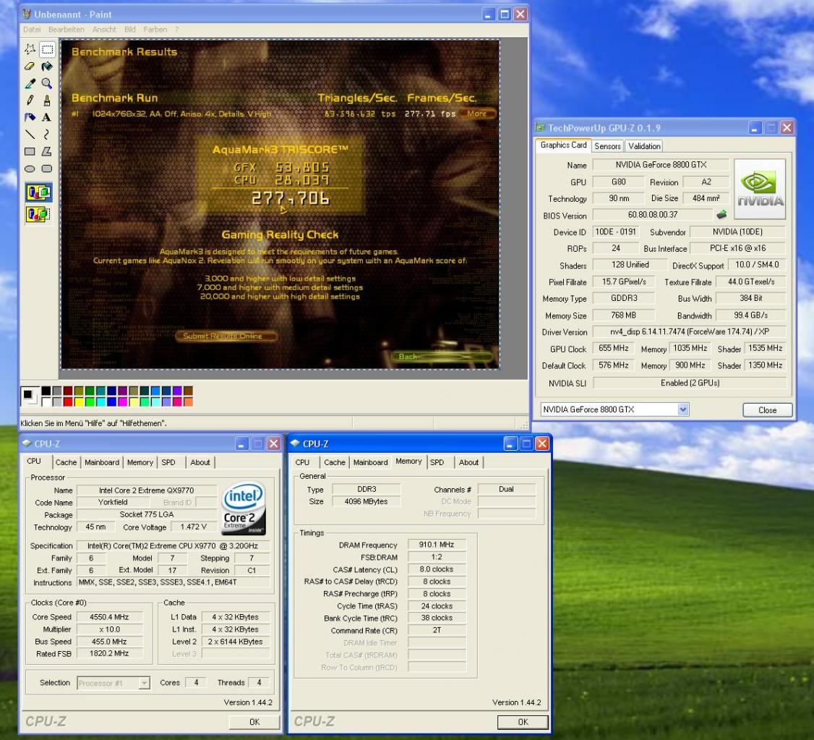Open Mainboard tab in left CPU-Z window

coord(102,462)
